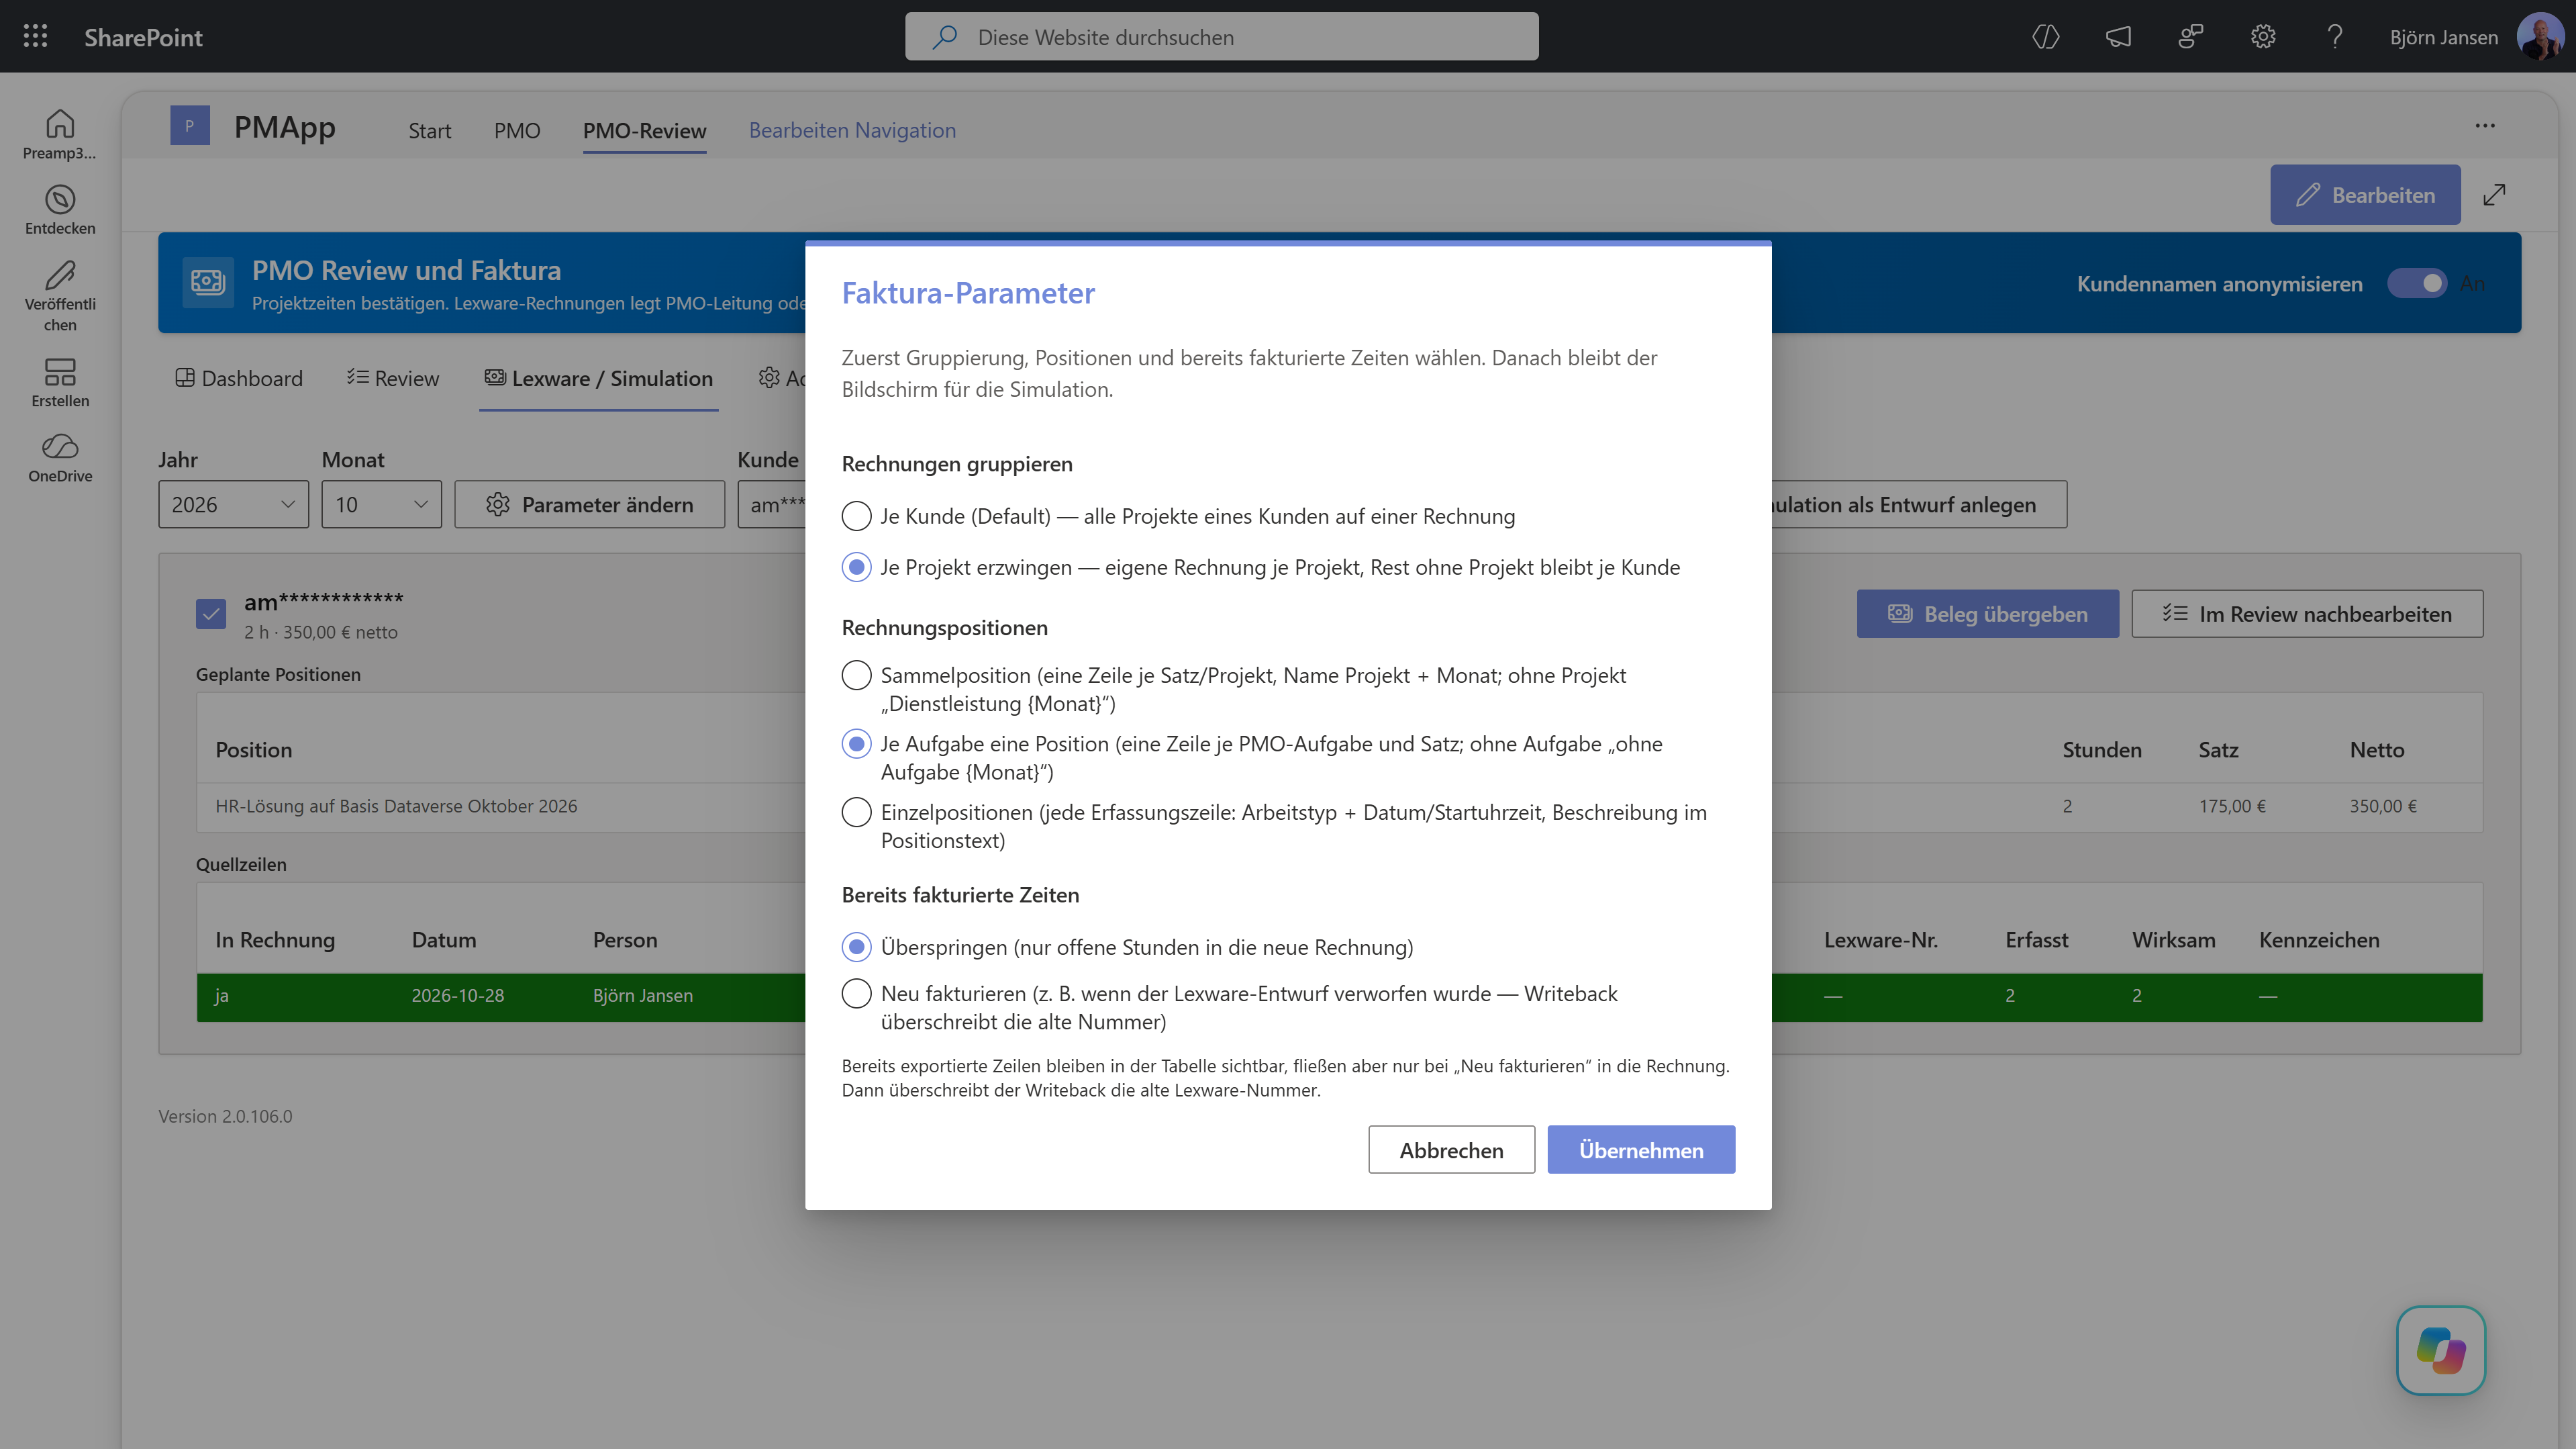2576x1449 pixels.
Task: Toggle Kundennamen anonymisieren switch
Action: pyautogui.click(x=2417, y=283)
